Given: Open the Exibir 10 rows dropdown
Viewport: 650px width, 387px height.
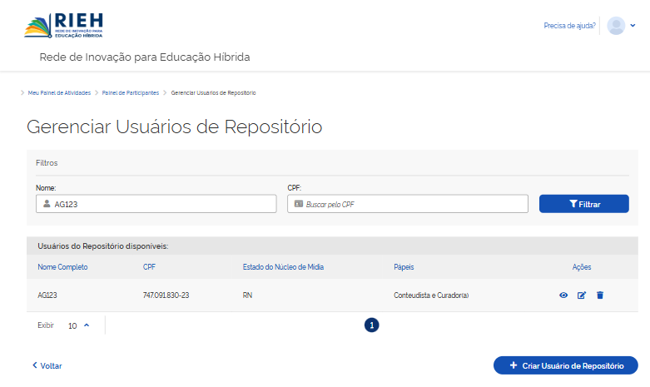Looking at the screenshot, I should click(x=79, y=325).
